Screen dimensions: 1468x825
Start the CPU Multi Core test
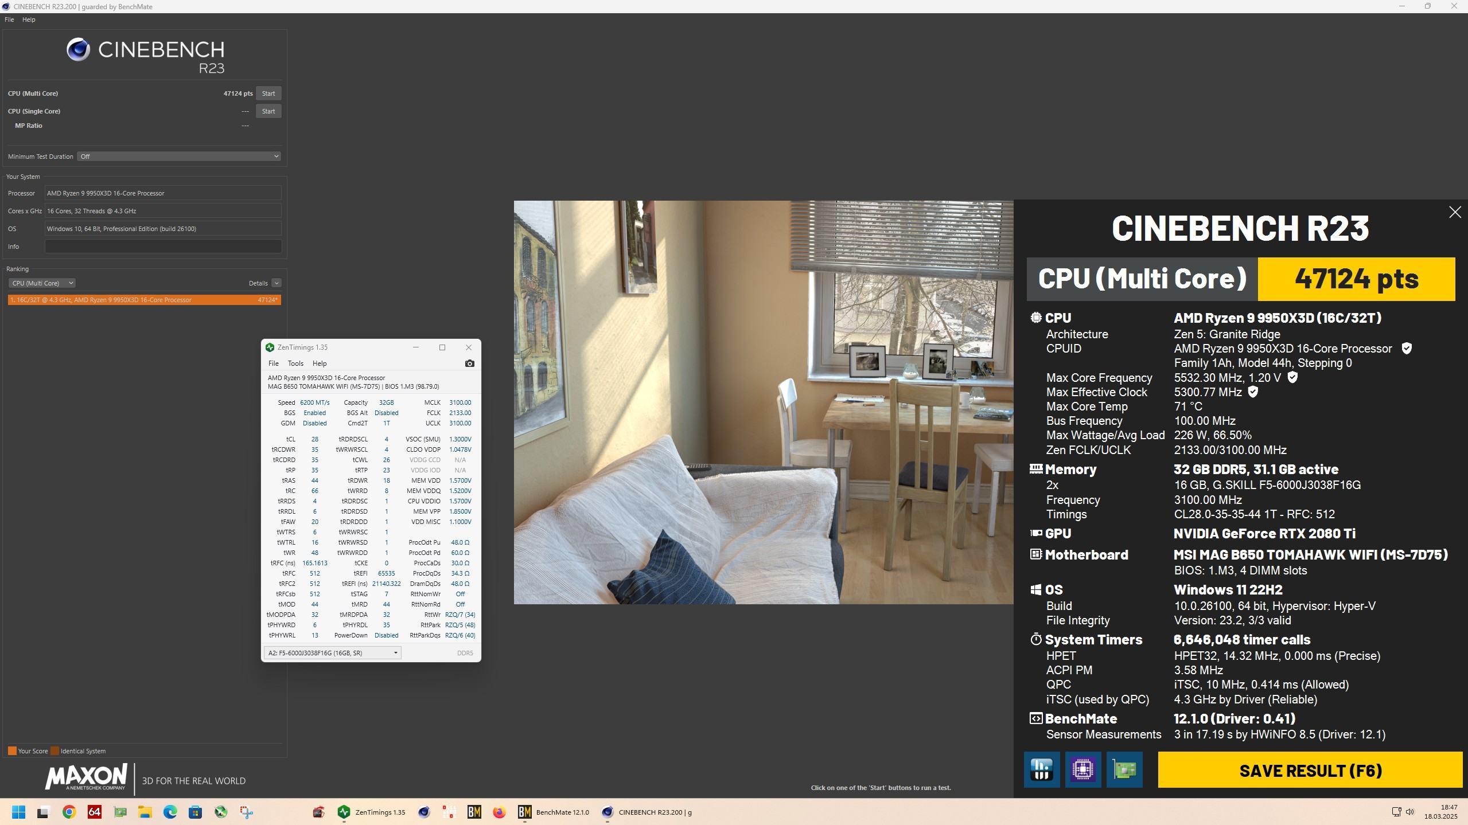[268, 93]
